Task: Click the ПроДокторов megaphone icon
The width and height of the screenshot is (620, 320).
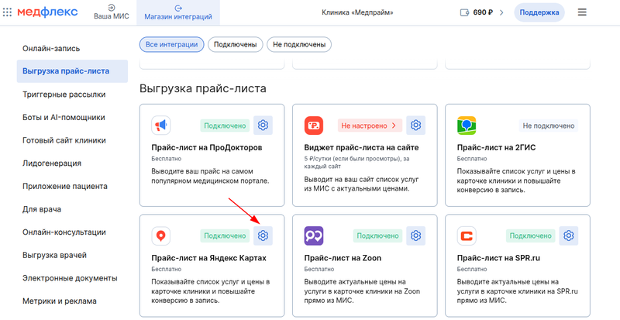Action: point(161,126)
